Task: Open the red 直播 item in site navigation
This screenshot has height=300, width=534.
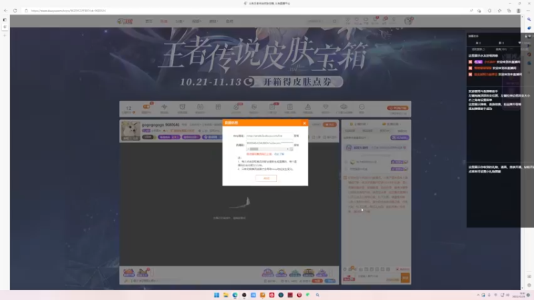Action: [164, 21]
